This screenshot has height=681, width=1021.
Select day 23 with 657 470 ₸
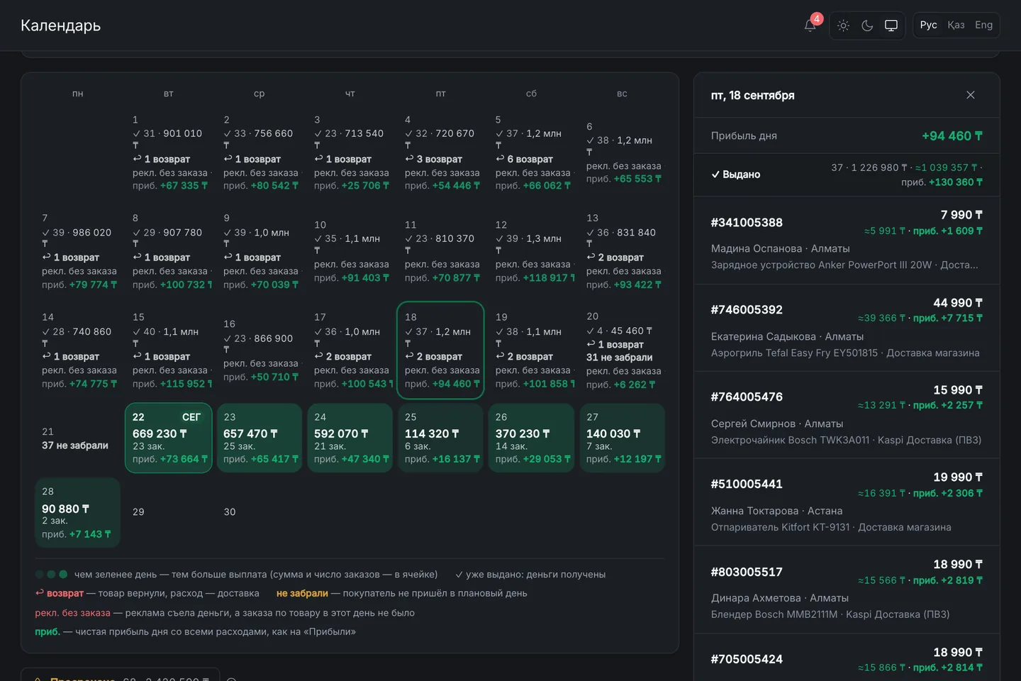click(260, 438)
